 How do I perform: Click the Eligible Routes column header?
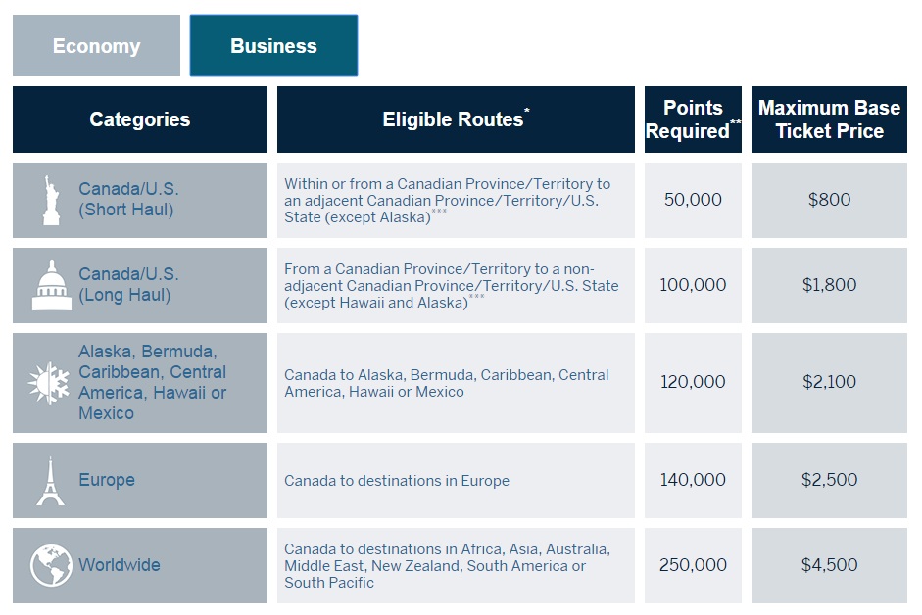click(455, 119)
